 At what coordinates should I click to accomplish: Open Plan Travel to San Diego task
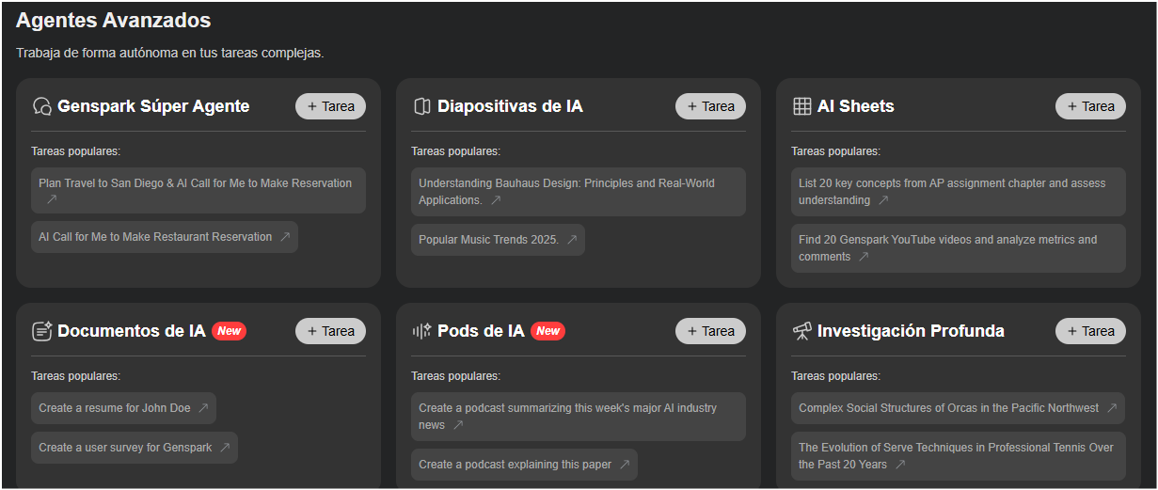pos(198,191)
